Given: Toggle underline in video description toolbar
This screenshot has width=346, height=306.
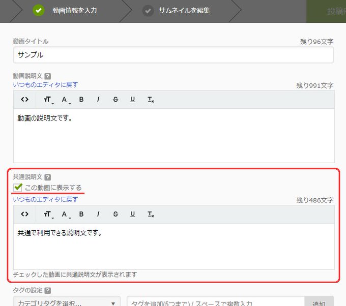Looking at the screenshot, I should (132, 100).
